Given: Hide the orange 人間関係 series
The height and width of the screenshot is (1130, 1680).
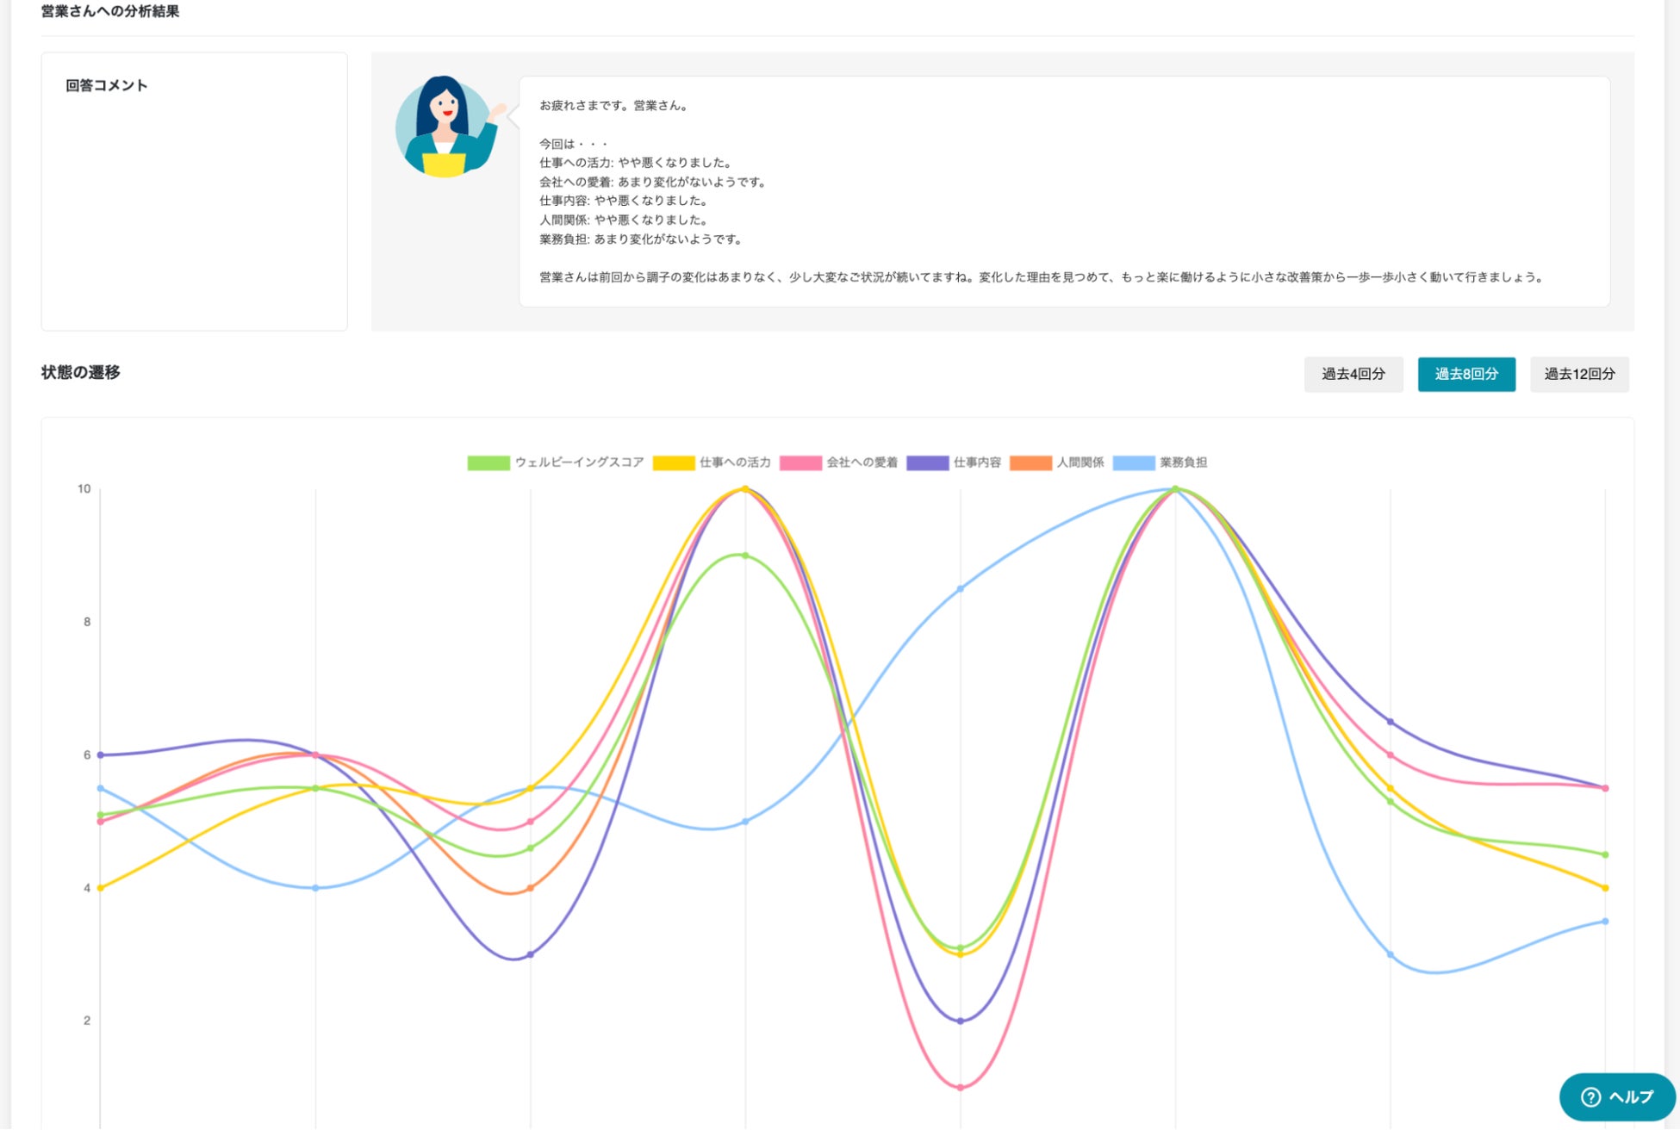Looking at the screenshot, I should [x=1030, y=463].
